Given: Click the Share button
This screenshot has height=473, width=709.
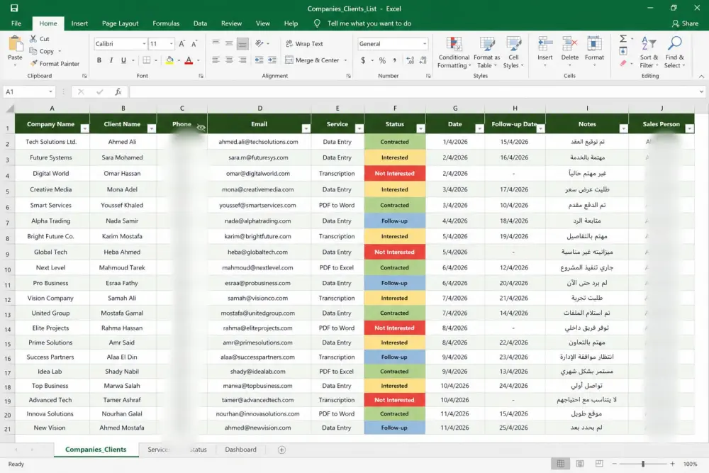Looking at the screenshot, I should (685, 23).
